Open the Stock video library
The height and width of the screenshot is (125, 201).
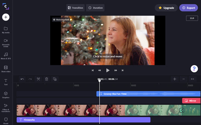tap(6, 69)
